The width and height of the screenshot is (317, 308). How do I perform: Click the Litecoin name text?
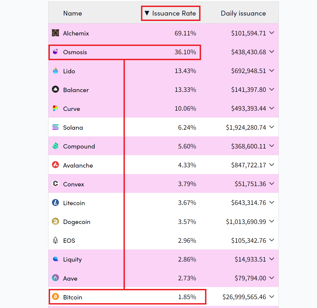click(74, 202)
